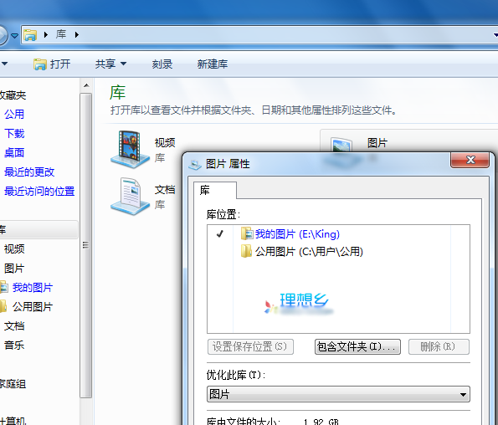The image size is (498, 425).
Task: Click the folder icon next to 打开
Action: coord(40,64)
